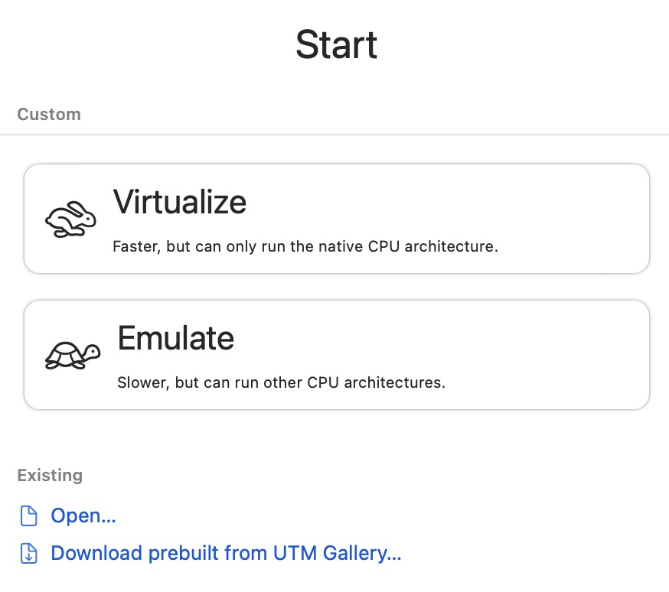Click the large Emulate heading text

pyautogui.click(x=176, y=338)
